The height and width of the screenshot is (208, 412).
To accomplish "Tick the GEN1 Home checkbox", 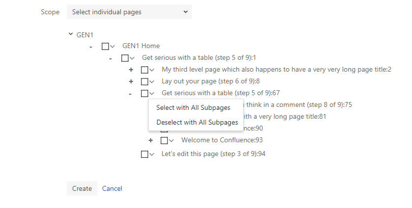I will pos(105,46).
